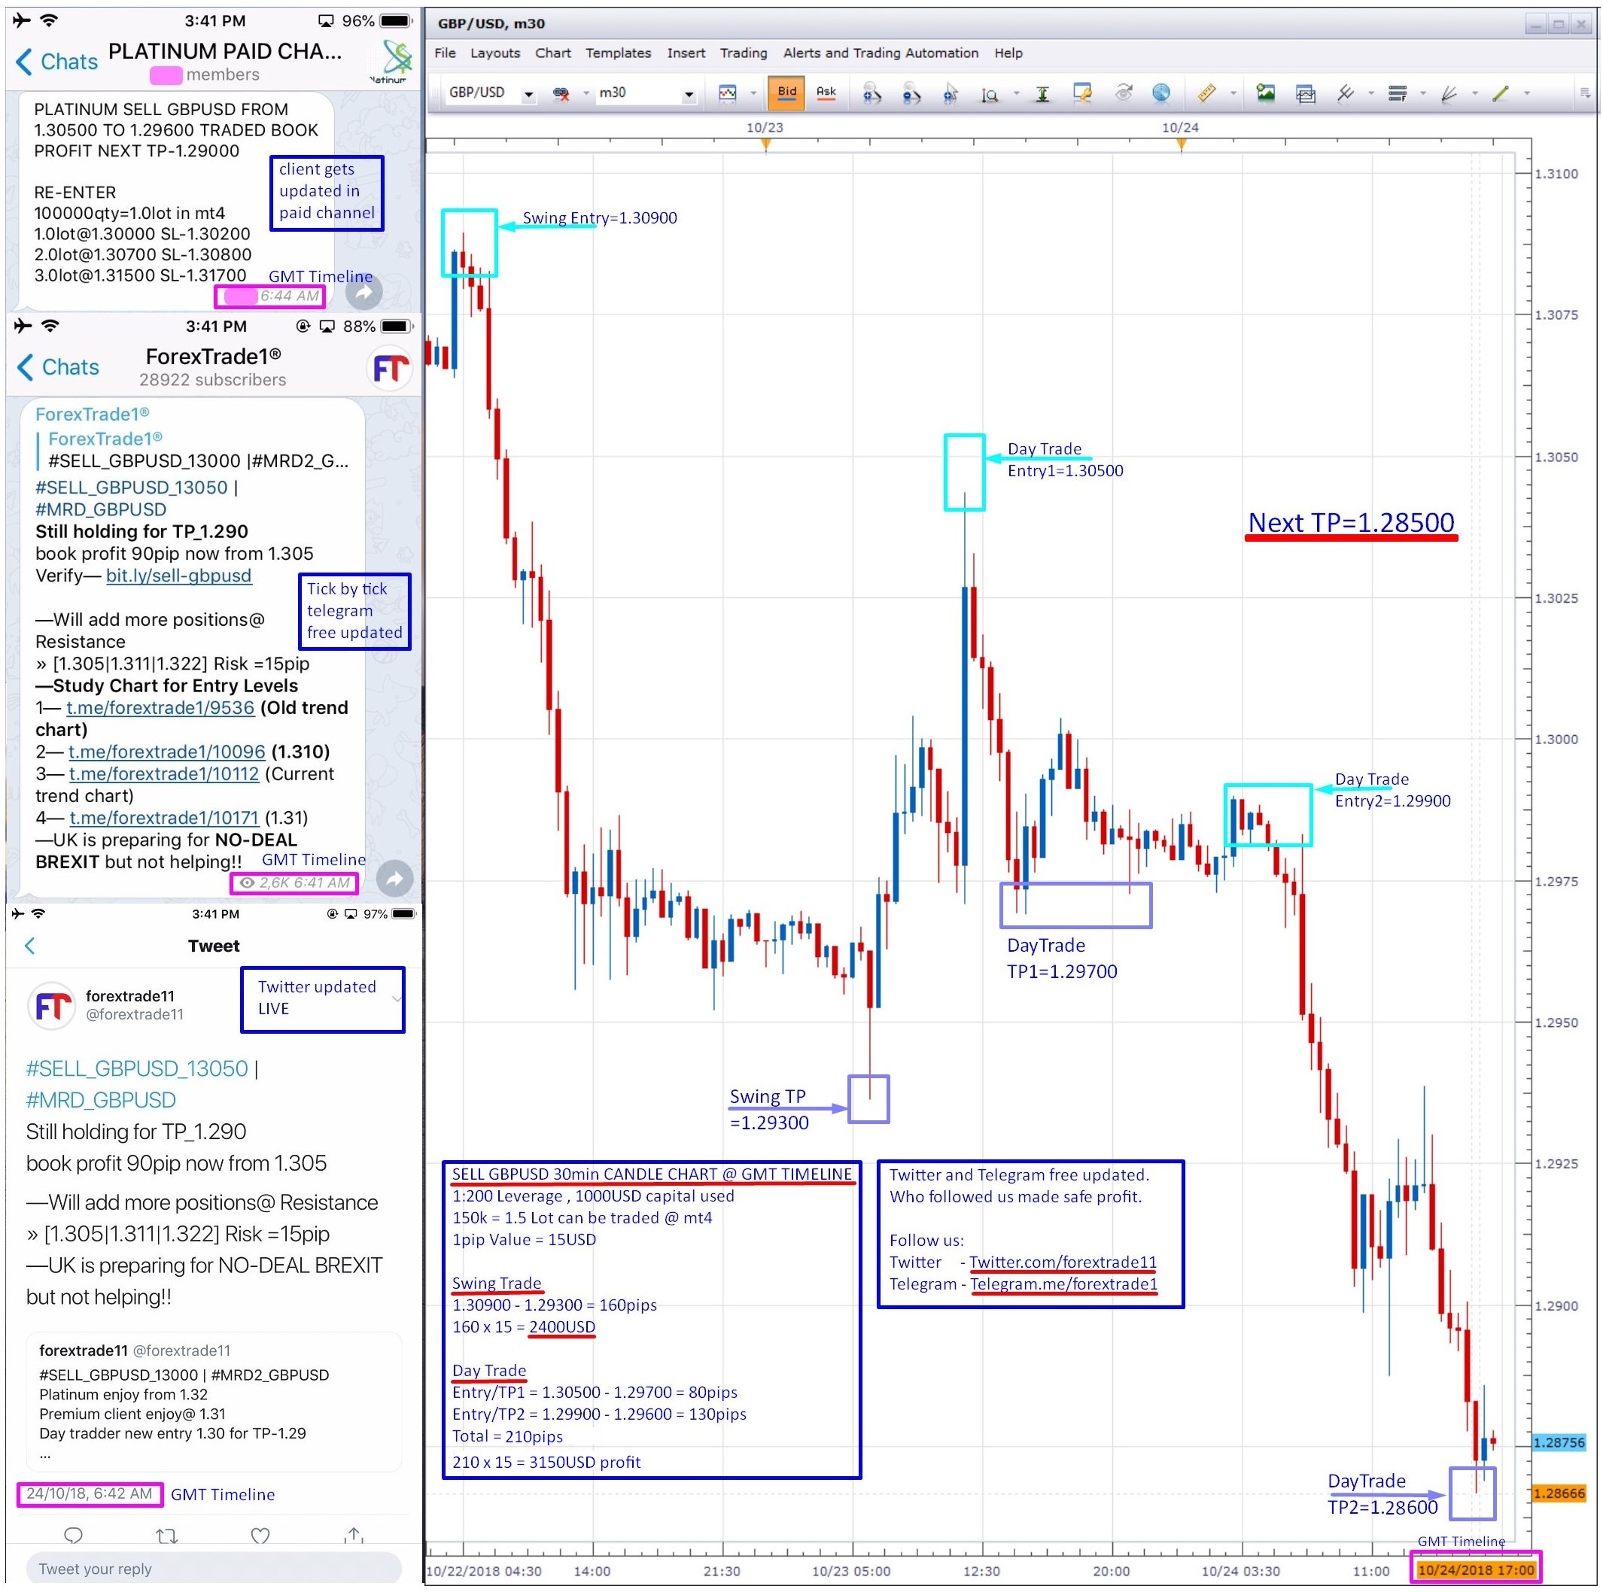Open link t.me/forextrade1/10112

163,774
